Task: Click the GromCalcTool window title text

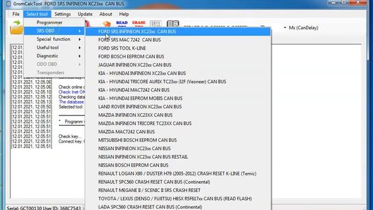Action: pos(69,4)
